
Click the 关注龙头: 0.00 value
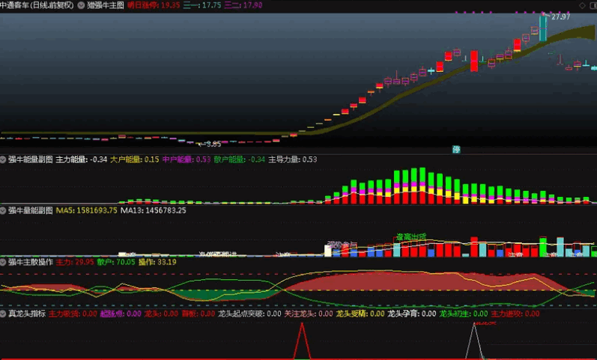click(309, 314)
